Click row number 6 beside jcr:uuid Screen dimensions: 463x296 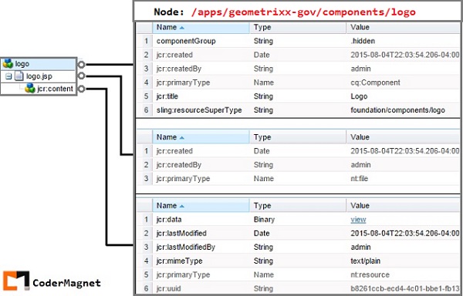146,288
